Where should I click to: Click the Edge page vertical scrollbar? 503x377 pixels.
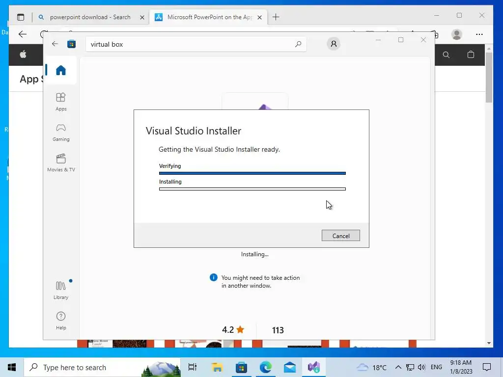point(489,77)
